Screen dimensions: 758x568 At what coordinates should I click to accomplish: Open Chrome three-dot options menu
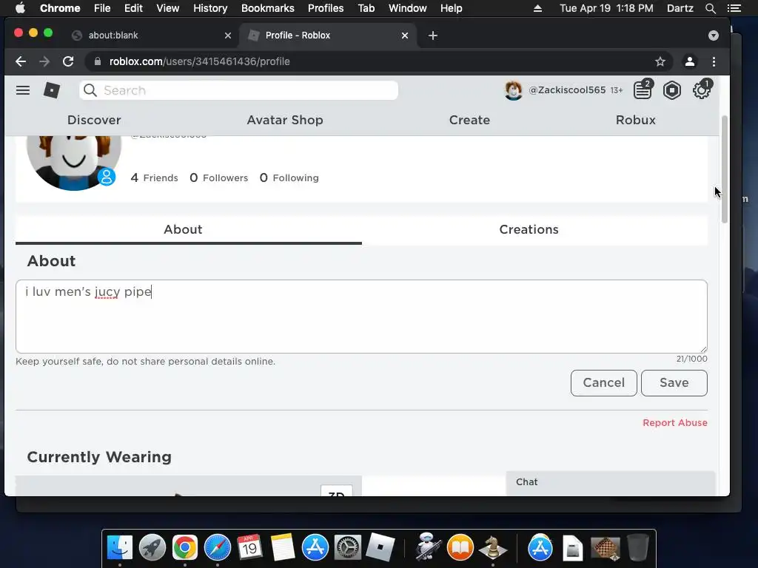pos(714,61)
